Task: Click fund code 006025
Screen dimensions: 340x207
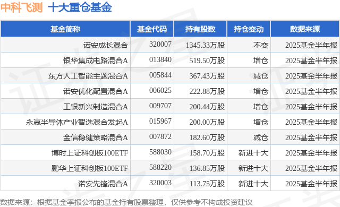Action: 160,90
